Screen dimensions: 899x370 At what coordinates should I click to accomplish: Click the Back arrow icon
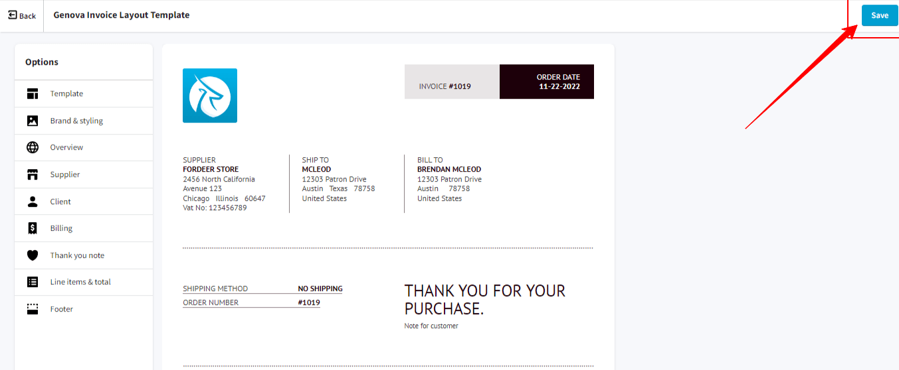(12, 15)
